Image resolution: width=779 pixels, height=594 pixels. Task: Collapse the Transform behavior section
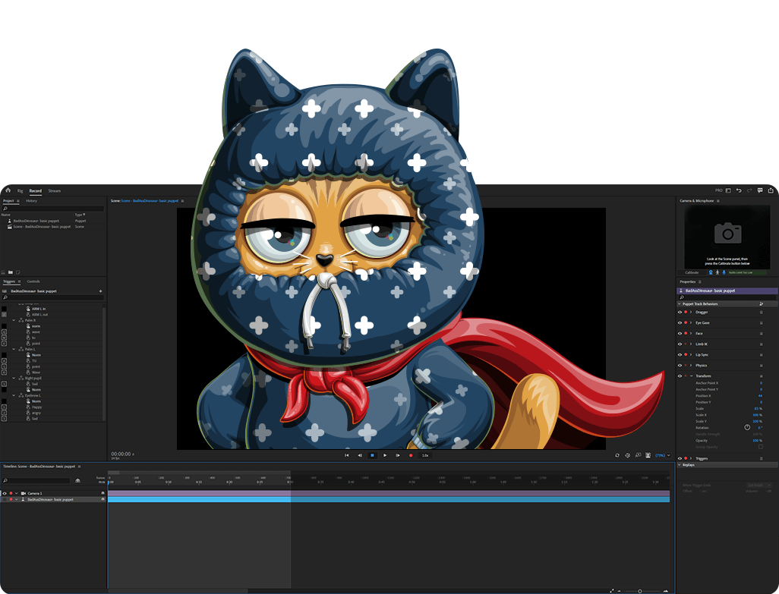pos(691,376)
